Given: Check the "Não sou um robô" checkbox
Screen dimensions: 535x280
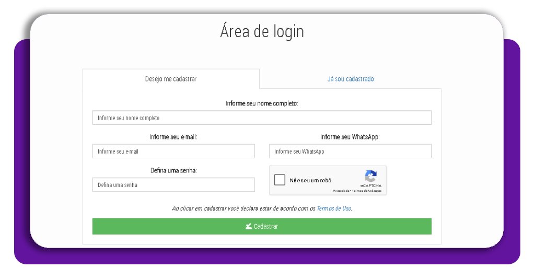Looking at the screenshot, I should 280,180.
